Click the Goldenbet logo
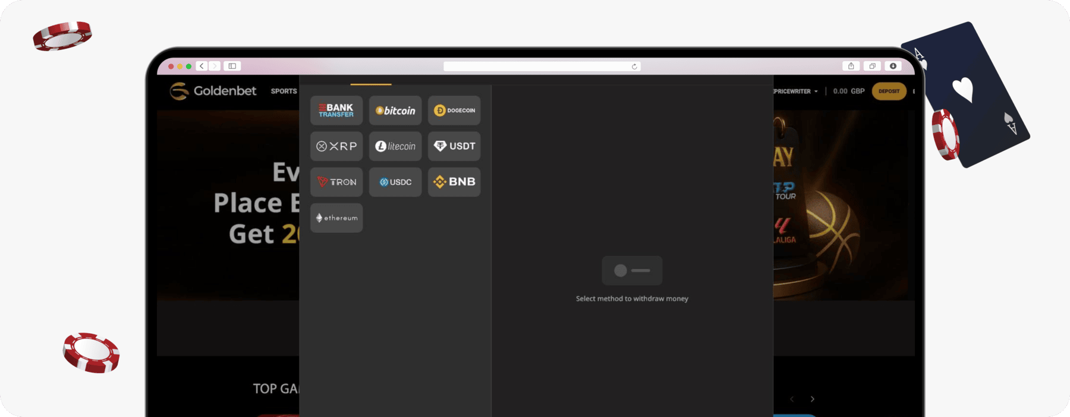This screenshot has width=1070, height=417. click(x=213, y=91)
